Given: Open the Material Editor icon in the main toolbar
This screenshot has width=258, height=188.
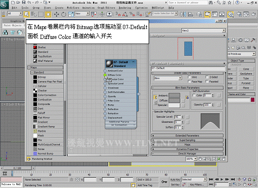Looking at the screenshot, I should click(x=231, y=15).
